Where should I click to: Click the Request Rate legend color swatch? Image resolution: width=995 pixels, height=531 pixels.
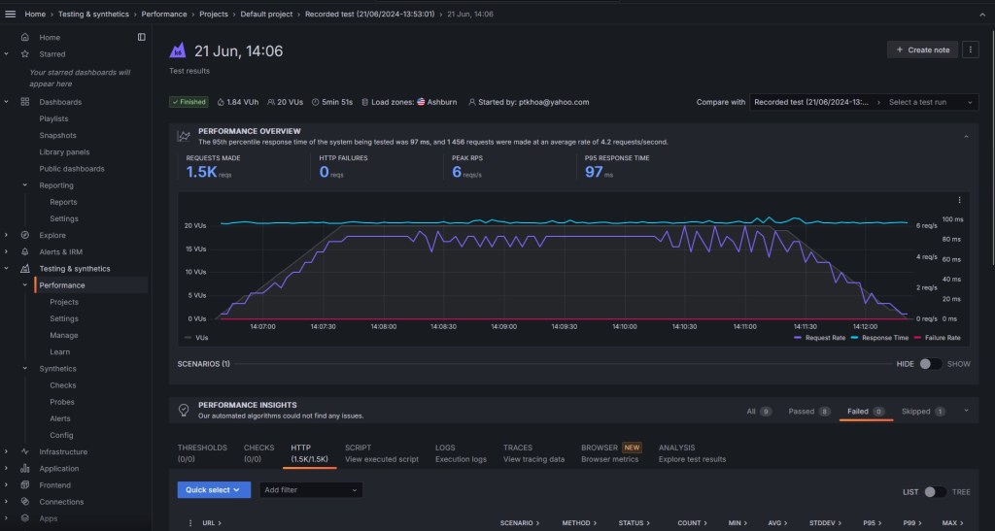tap(798, 338)
